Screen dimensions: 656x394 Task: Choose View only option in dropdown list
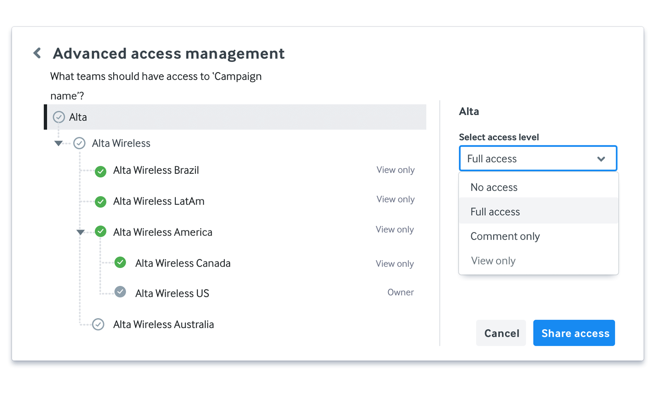pyautogui.click(x=539, y=261)
